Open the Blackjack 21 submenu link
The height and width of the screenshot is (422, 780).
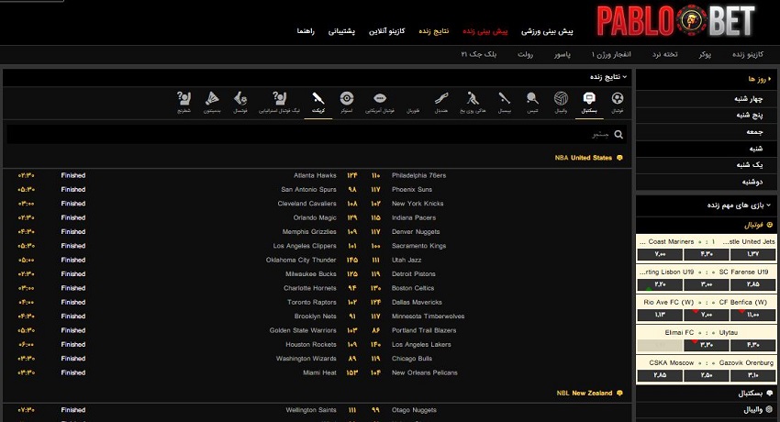point(478,54)
